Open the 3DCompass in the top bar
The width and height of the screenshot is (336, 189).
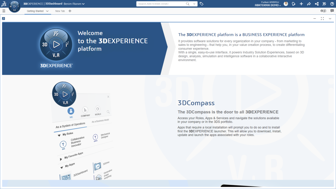click(14, 6)
